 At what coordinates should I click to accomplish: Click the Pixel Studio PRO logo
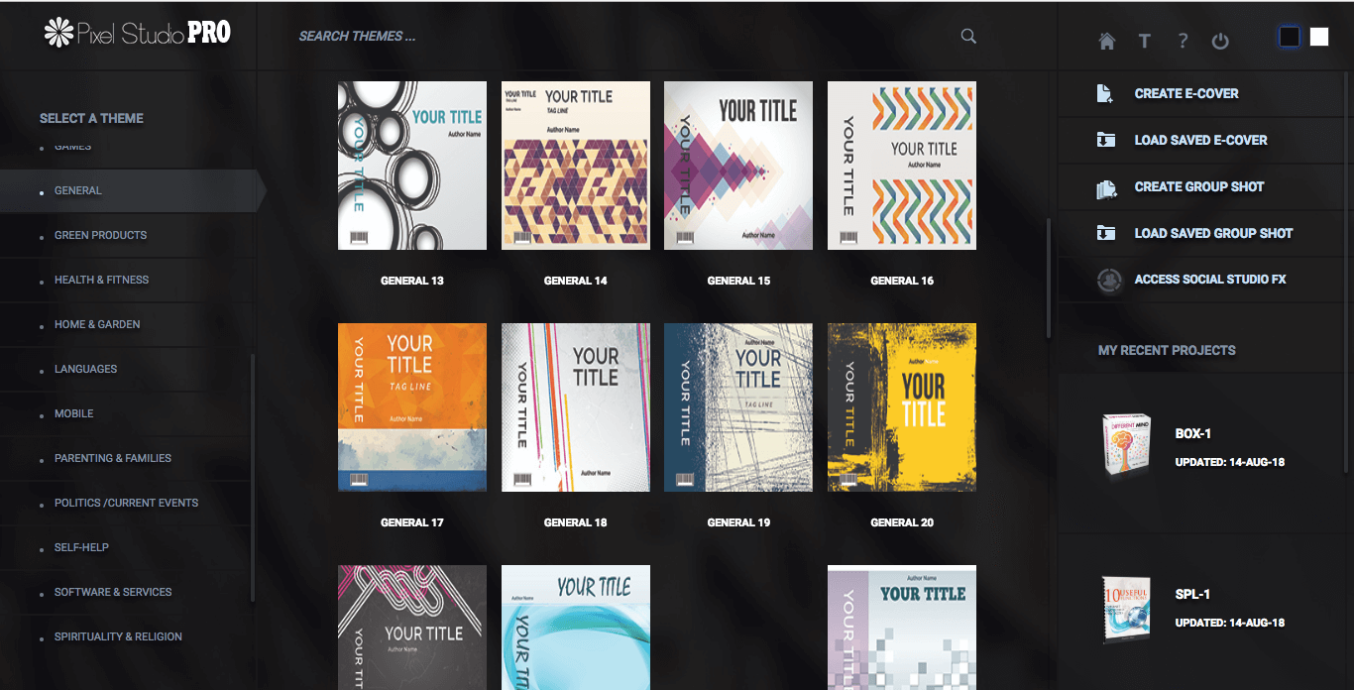pos(138,33)
